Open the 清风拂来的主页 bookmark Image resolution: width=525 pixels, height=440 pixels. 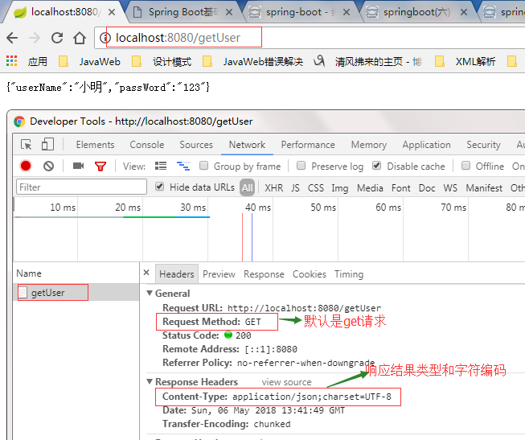pyautogui.click(x=367, y=62)
